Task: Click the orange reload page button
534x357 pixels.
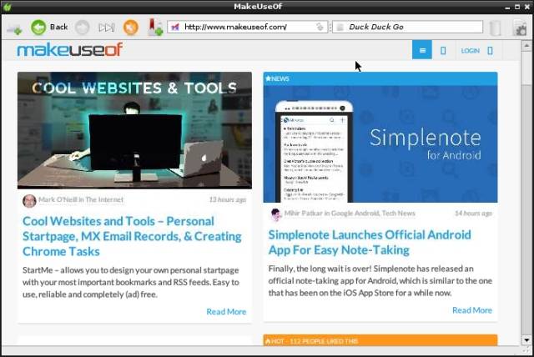Action: pos(131,28)
